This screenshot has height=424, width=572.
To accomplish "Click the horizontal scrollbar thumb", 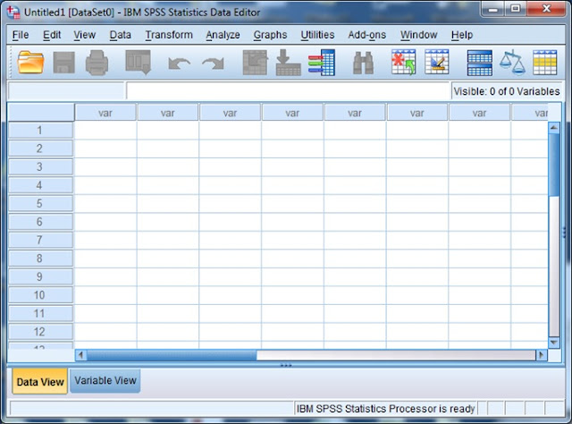I will (x=172, y=355).
